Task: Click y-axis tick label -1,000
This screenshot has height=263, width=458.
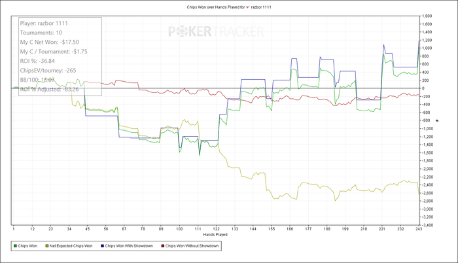Action: point(427,129)
